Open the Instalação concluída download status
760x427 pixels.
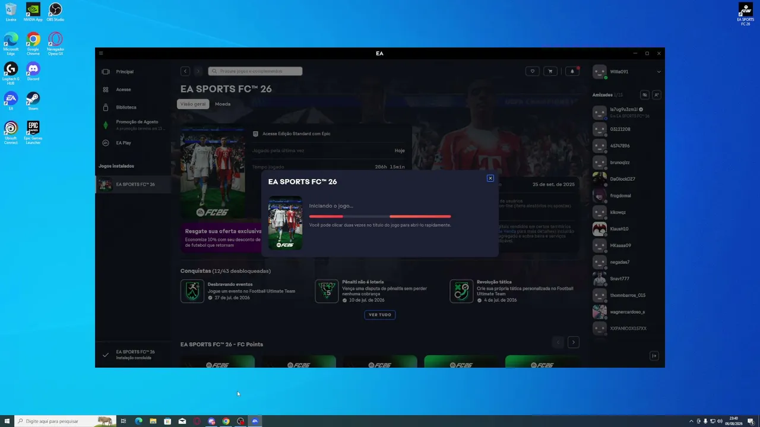tap(133, 355)
